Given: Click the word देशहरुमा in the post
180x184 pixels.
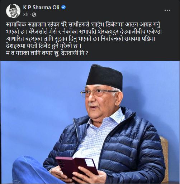Looking at the screenshot, I should pyautogui.click(x=16, y=46).
